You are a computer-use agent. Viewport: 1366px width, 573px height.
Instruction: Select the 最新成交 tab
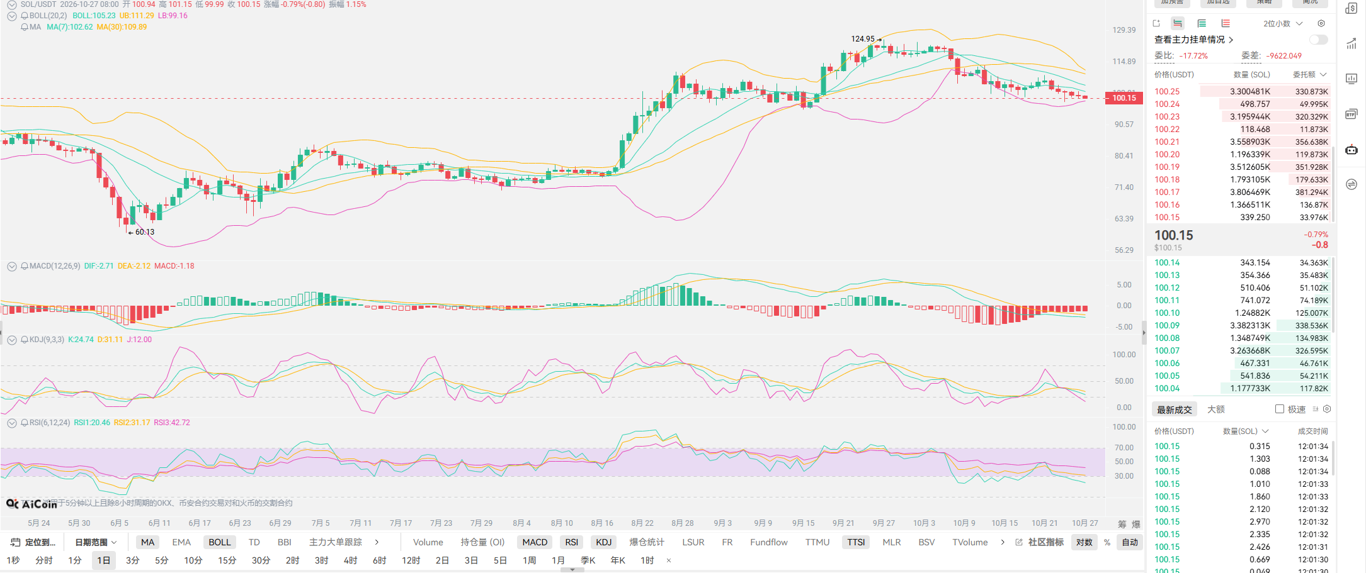tap(1174, 409)
